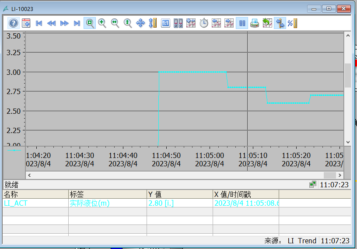Jump to the first trend record
This screenshot has height=249, width=357.
39,23
